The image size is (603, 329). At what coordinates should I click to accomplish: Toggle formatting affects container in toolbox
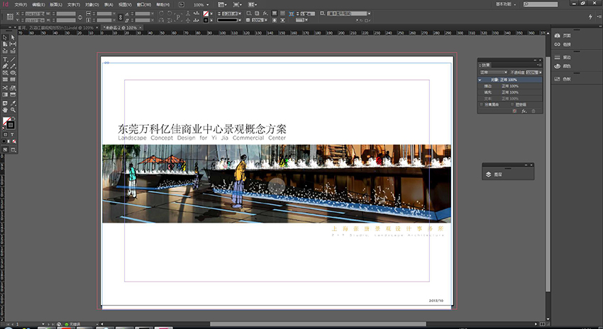(5, 135)
